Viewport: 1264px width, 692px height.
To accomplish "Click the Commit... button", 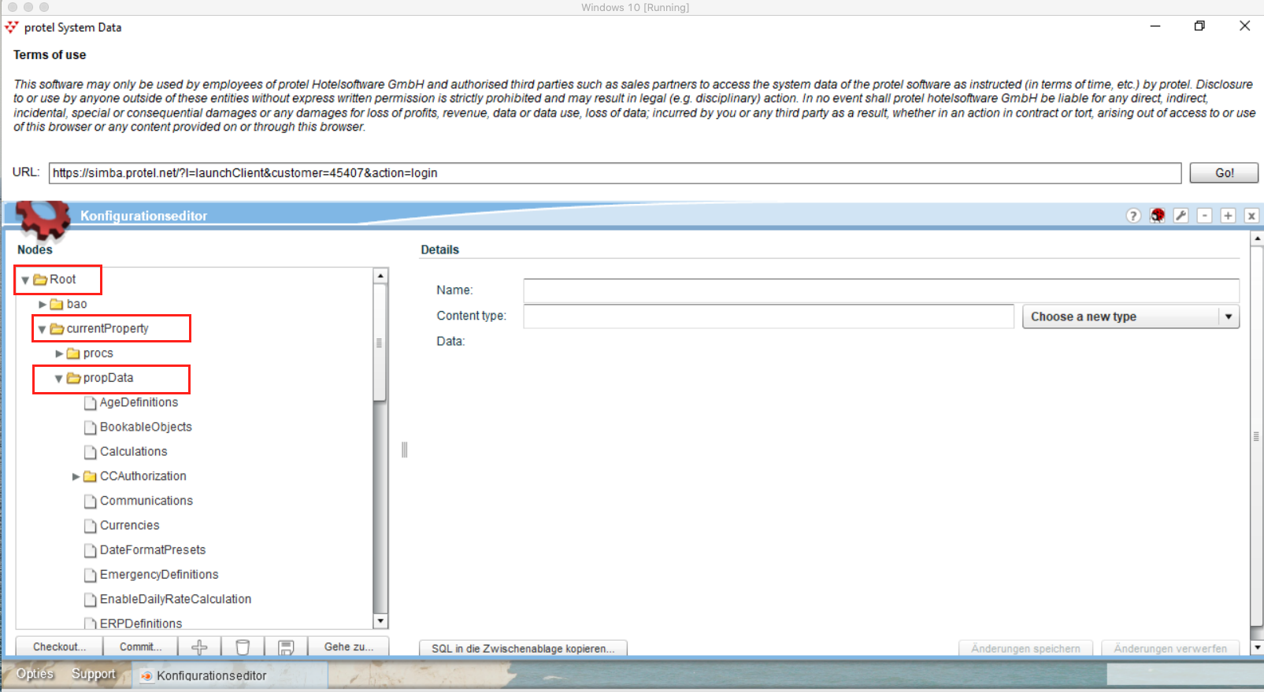I will pos(141,647).
